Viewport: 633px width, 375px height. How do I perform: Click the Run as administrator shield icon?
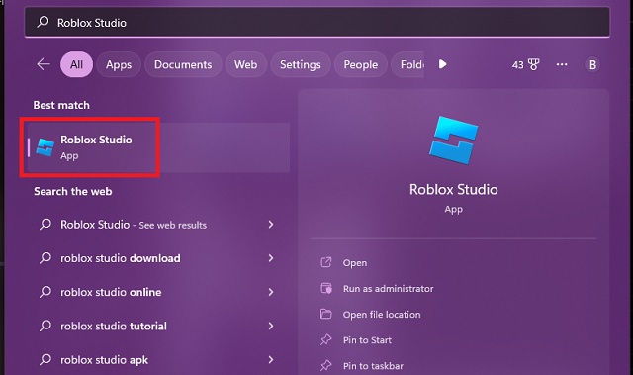coord(325,288)
